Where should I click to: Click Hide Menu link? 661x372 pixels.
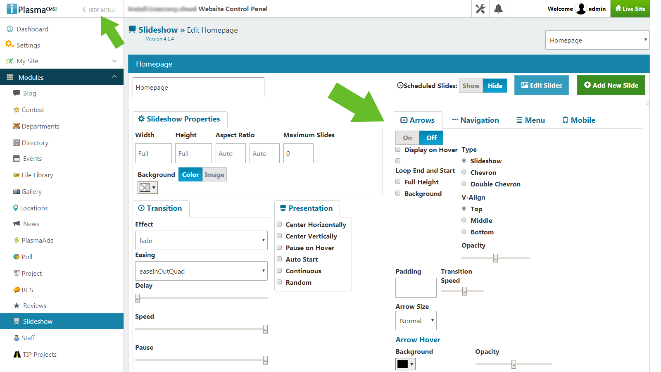click(x=99, y=10)
